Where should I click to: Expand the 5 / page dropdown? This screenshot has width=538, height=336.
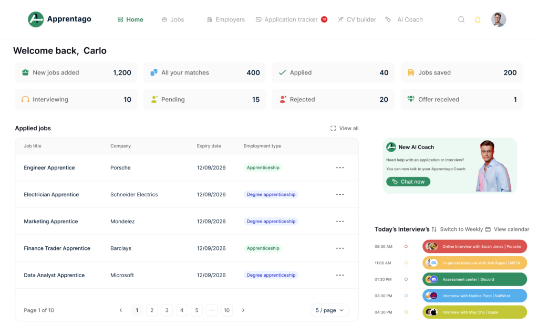click(329, 310)
